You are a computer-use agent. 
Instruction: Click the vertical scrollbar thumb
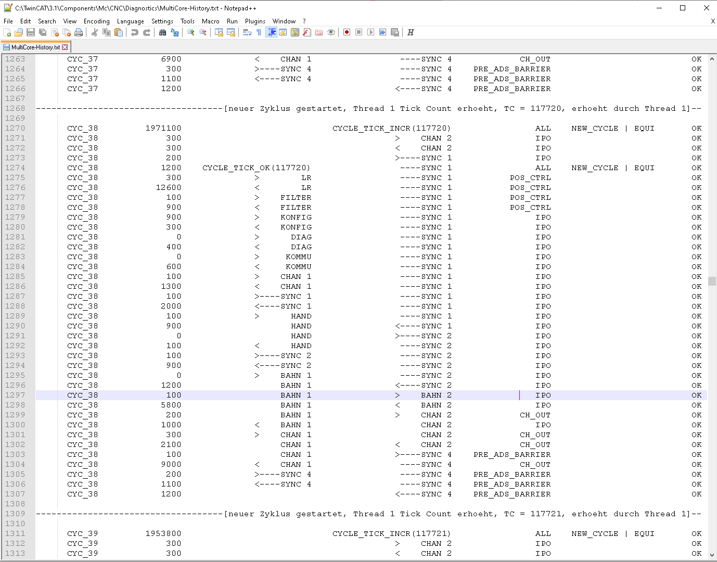pos(712,281)
